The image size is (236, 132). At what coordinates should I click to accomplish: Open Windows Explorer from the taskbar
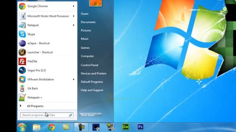(x=37, y=128)
